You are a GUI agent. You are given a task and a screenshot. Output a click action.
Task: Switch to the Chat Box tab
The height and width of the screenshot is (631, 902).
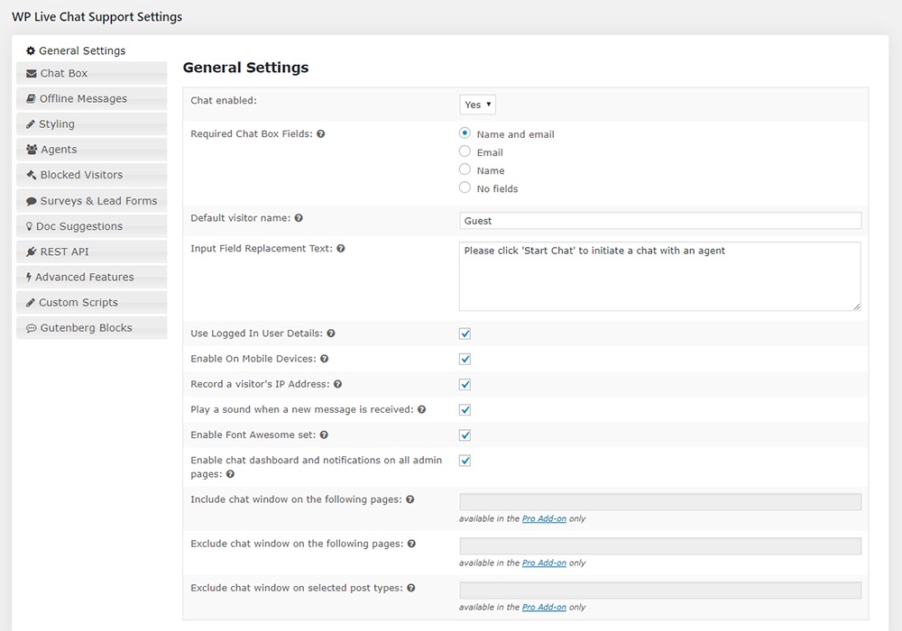coord(92,74)
